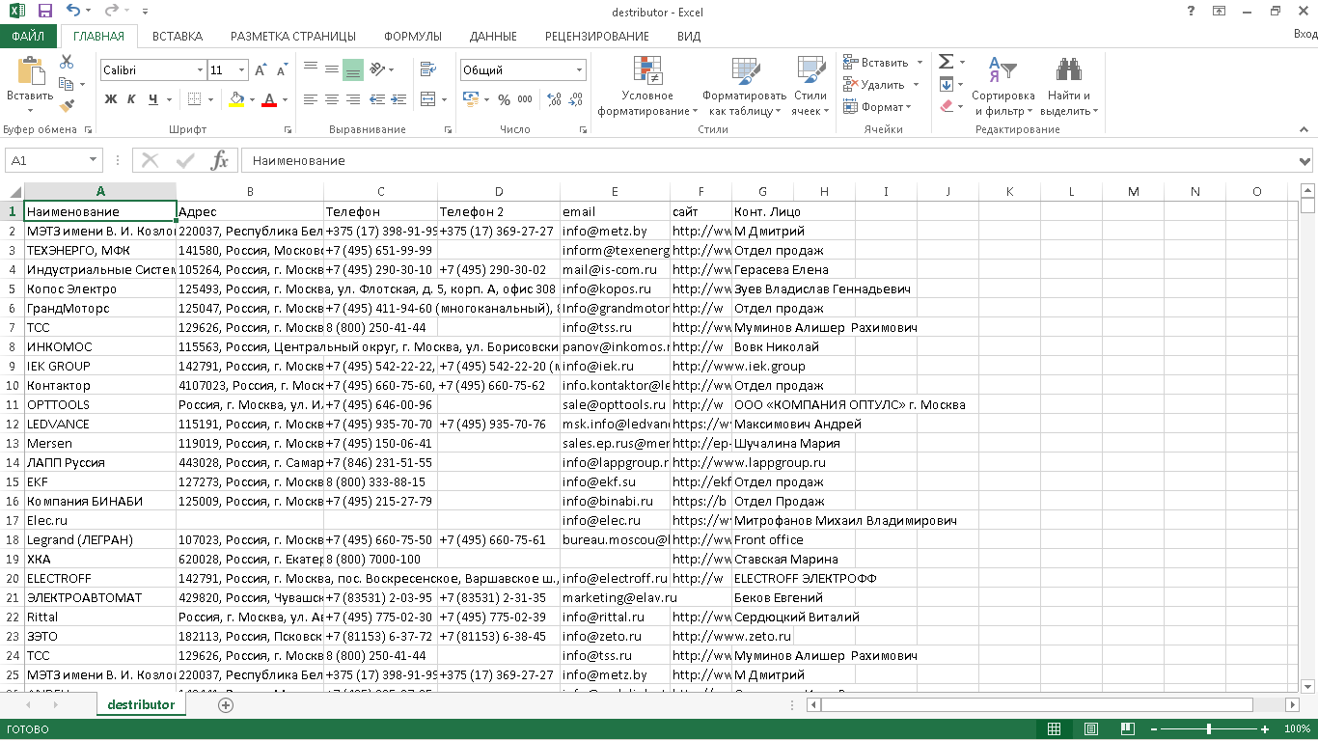
Task: Click the orientation text-angle icon
Action: point(378,69)
